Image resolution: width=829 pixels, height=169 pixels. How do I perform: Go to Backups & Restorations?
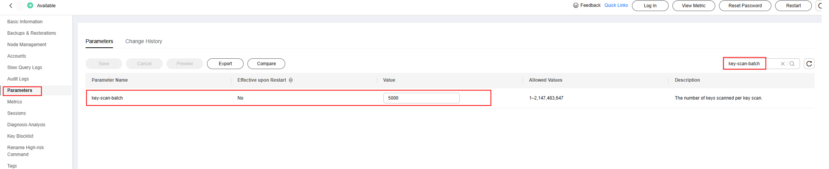(x=31, y=33)
